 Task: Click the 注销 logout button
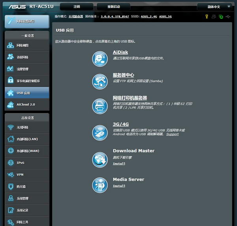[x=77, y=7]
